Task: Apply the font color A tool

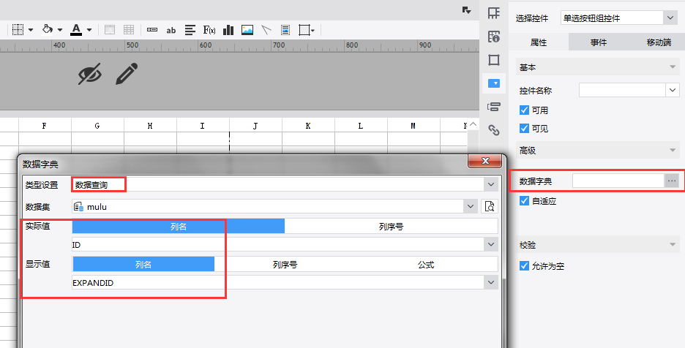Action: [76, 30]
